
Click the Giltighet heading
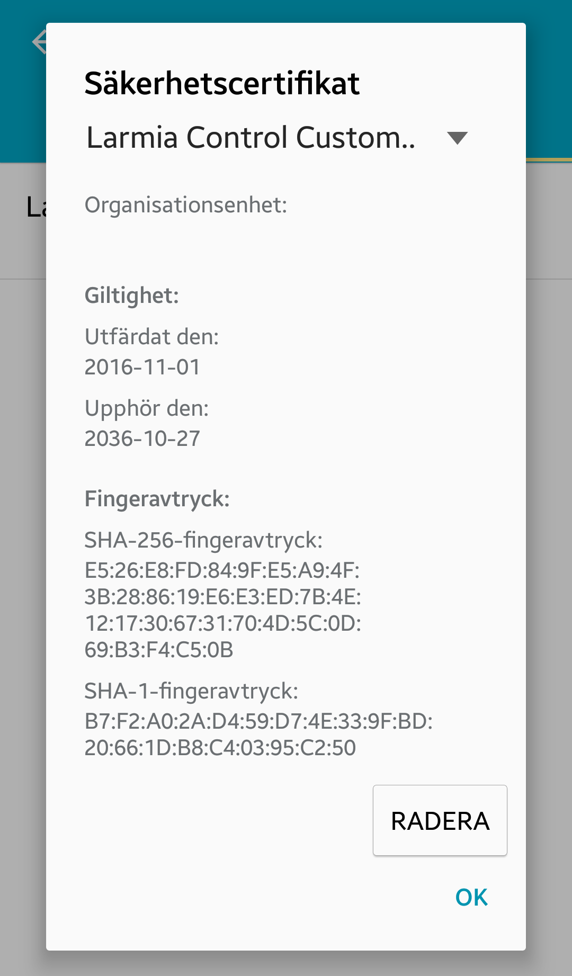point(132,296)
